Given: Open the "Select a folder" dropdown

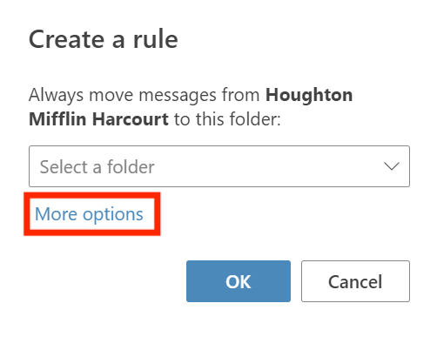Looking at the screenshot, I should 219,166.
